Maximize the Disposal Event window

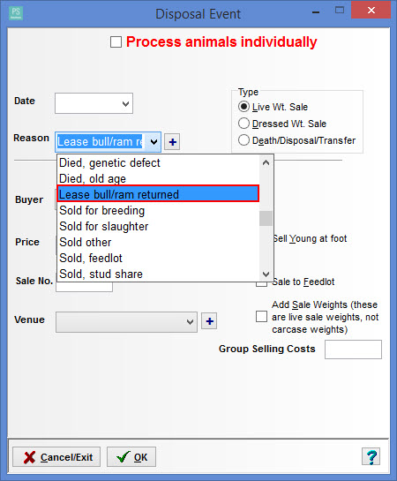[x=340, y=11]
